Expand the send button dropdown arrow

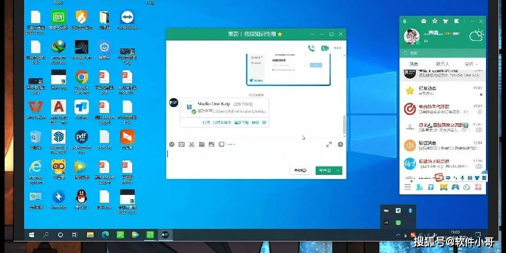coord(338,170)
